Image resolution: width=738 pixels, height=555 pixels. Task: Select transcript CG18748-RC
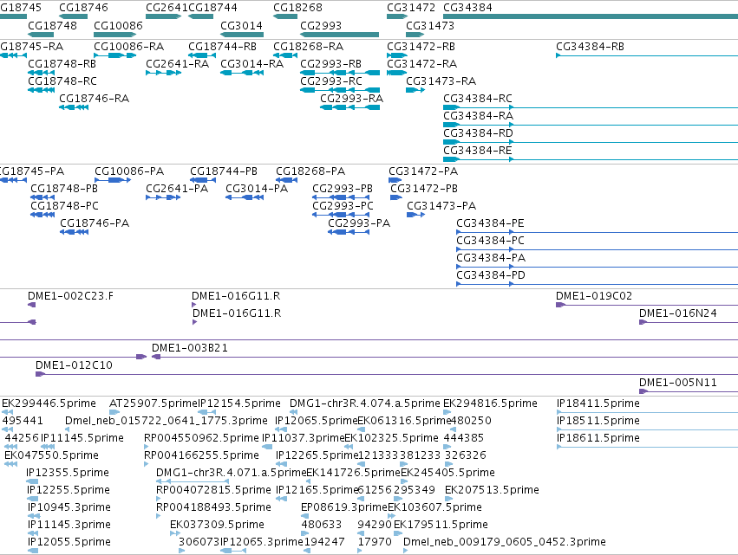(x=41, y=90)
